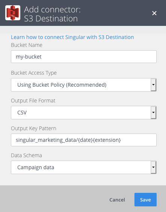166x212 pixels.
Task: Focus the Bucket Name input containing my-bucket
Action: click(x=84, y=57)
